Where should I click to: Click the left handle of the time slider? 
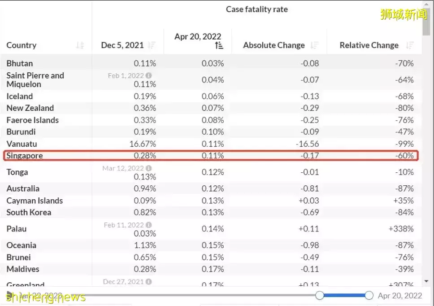[320, 295]
